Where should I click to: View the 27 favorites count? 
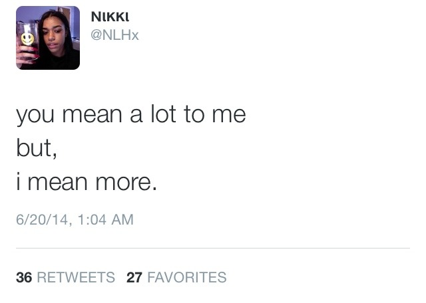[134, 277]
